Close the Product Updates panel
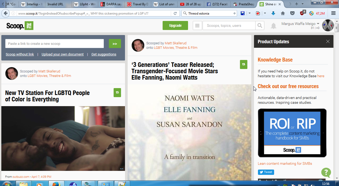Screen dimensions: 339x186 click(328, 41)
